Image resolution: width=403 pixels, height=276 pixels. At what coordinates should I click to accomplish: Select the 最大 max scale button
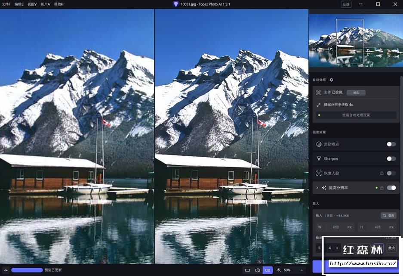coord(391,248)
